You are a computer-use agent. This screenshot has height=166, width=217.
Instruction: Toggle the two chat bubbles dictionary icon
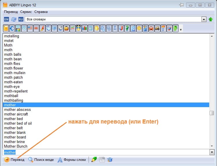(24, 28)
